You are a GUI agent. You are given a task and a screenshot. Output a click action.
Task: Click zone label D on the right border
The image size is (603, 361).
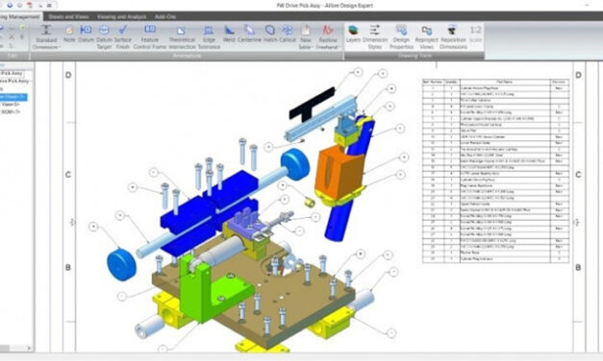pyautogui.click(x=578, y=75)
